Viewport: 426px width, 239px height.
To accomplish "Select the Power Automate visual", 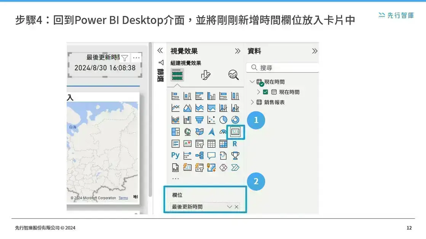I will click(x=235, y=168).
